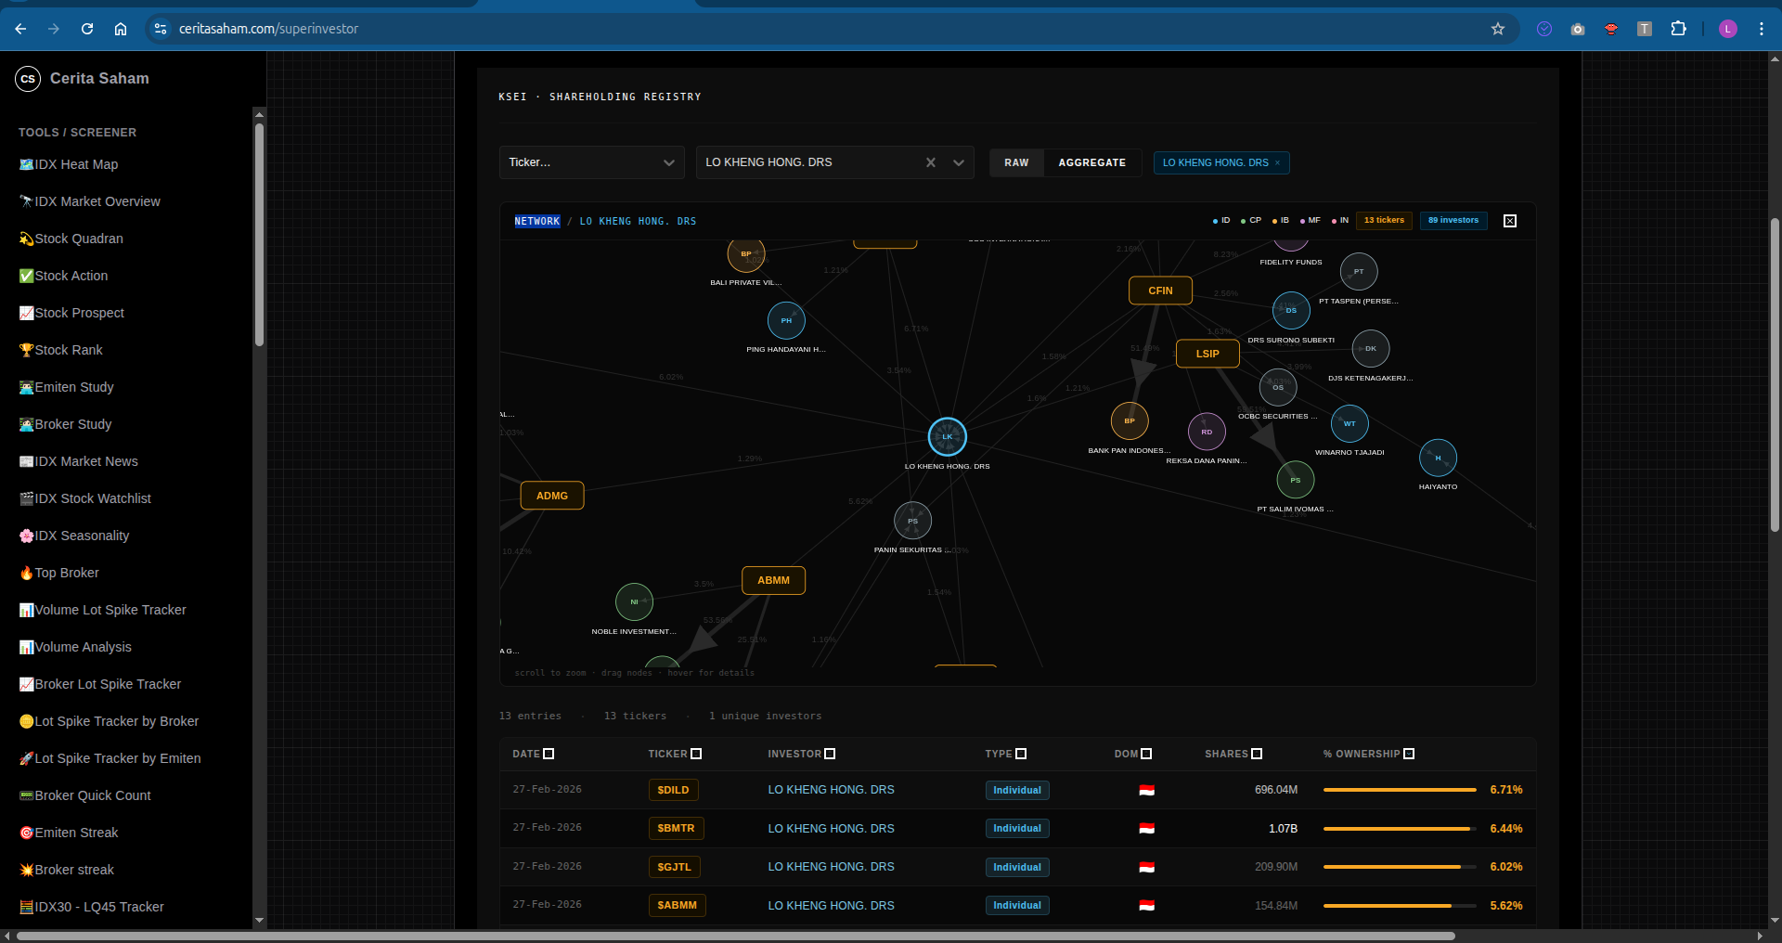Open the Ticker dropdown
This screenshot has width=1782, height=943.
[591, 162]
